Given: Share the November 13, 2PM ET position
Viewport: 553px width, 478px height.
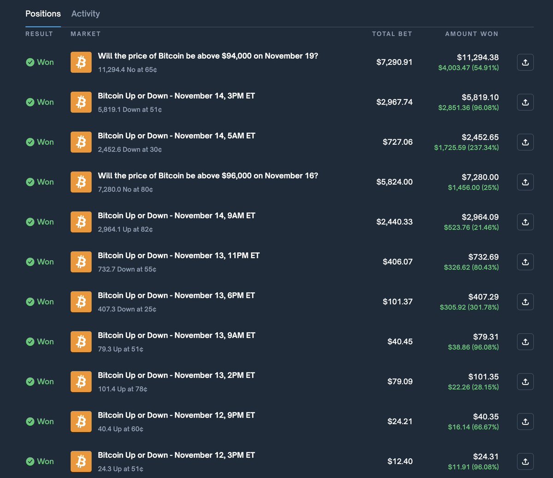Looking at the screenshot, I should pyautogui.click(x=525, y=382).
